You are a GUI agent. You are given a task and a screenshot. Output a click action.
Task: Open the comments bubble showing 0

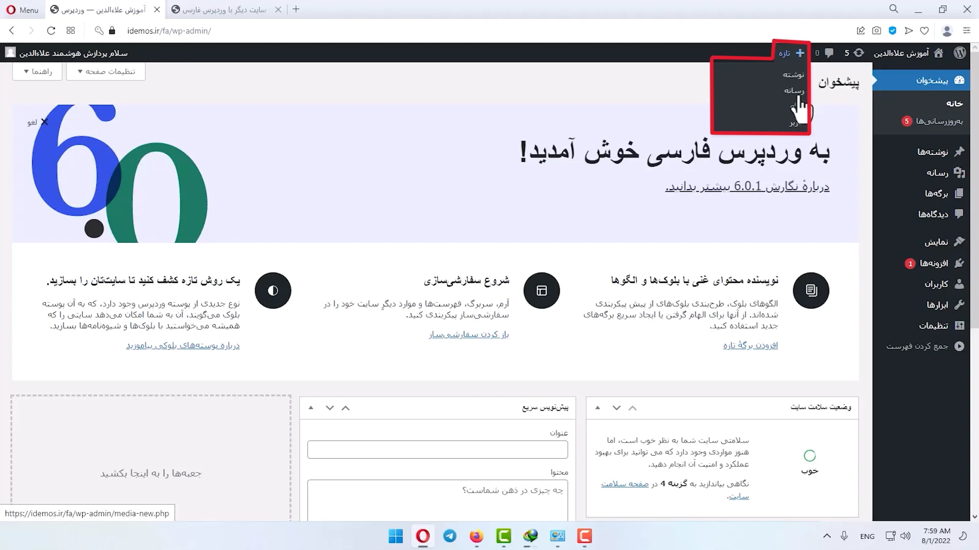coord(824,53)
